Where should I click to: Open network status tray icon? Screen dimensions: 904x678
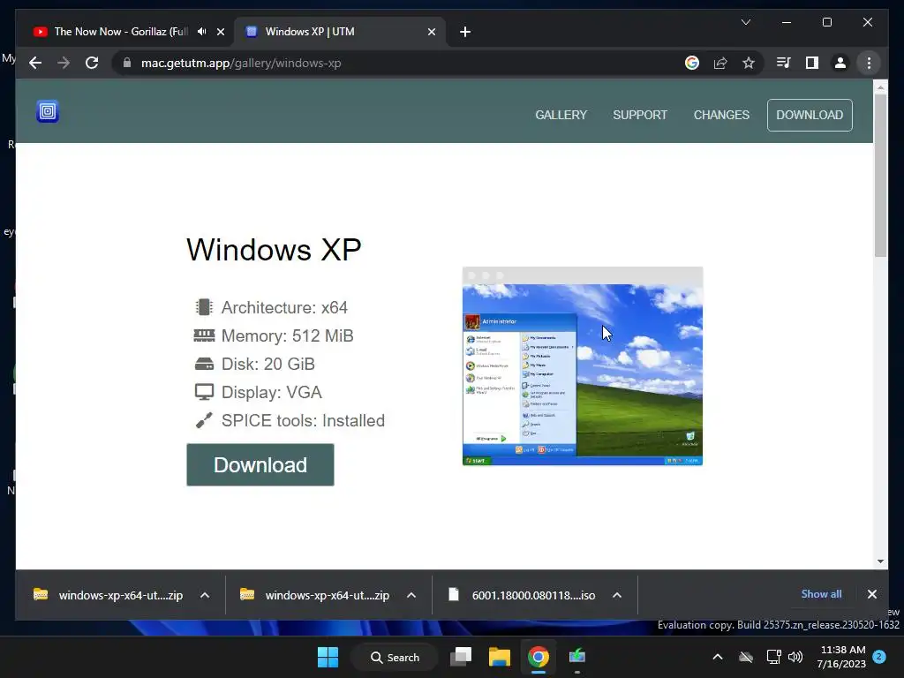(x=773, y=657)
